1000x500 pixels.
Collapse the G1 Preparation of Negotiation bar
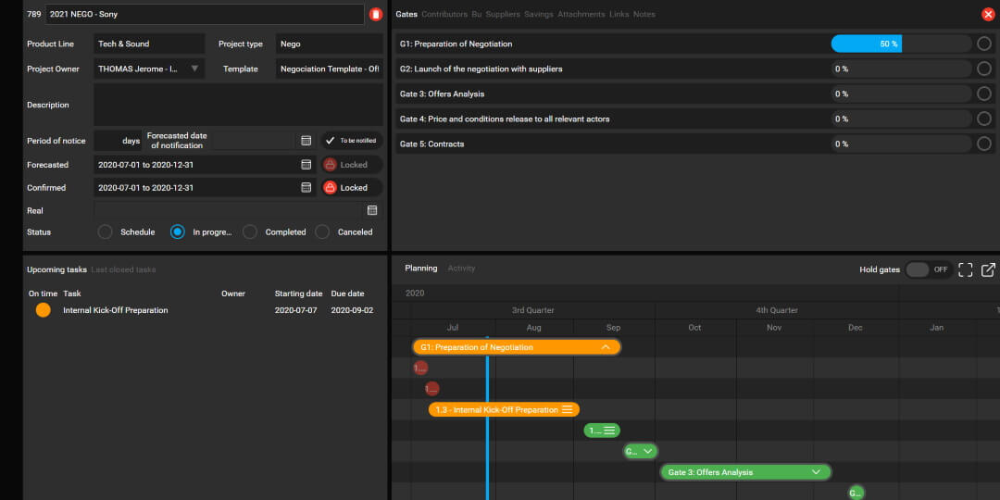[x=606, y=347]
